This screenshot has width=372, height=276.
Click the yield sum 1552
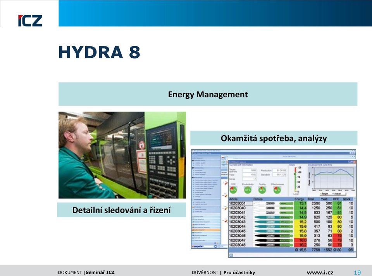(328, 250)
